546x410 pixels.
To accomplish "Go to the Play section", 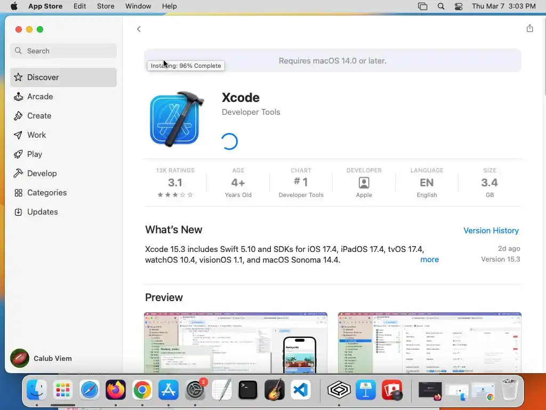I will [63, 154].
